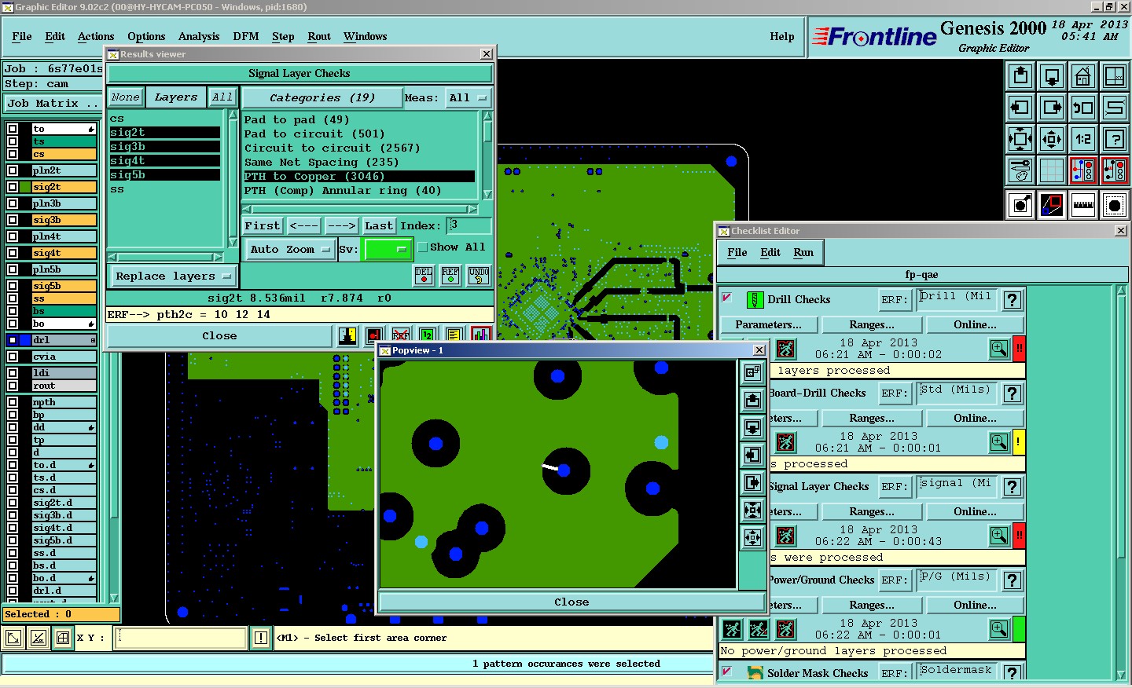Open the DFM menu
The image size is (1132, 688).
[246, 36]
